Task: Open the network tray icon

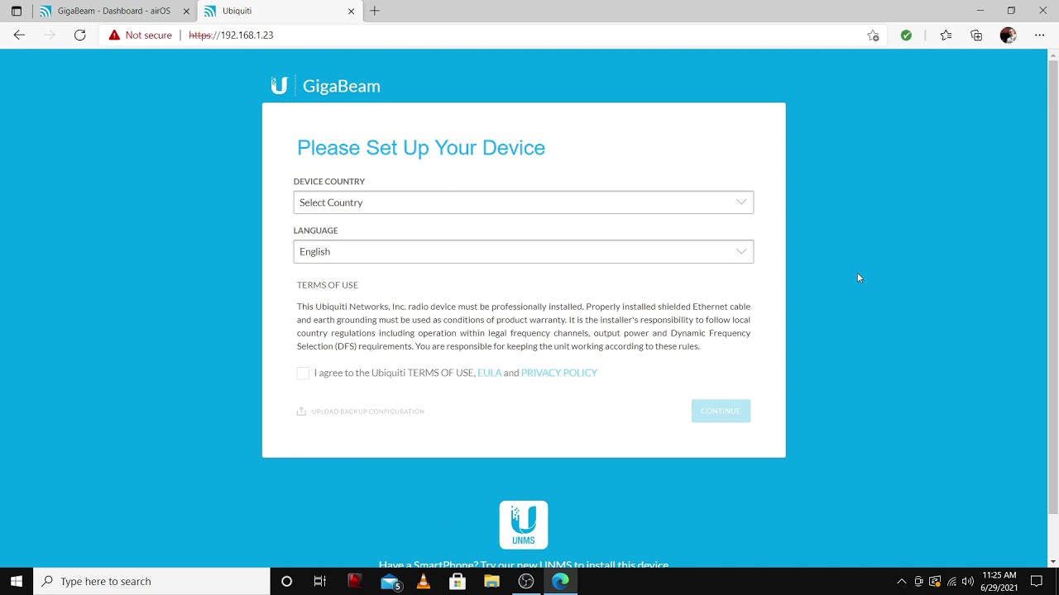Action: pyautogui.click(x=951, y=582)
